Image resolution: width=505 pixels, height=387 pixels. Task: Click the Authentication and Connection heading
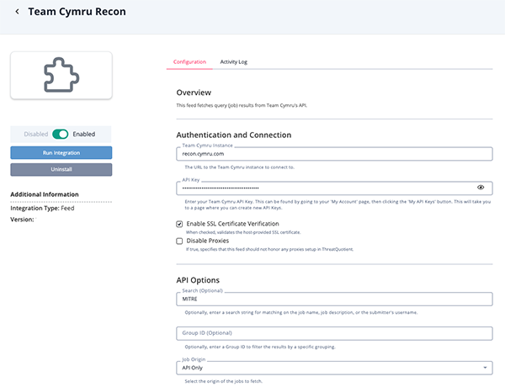point(233,135)
